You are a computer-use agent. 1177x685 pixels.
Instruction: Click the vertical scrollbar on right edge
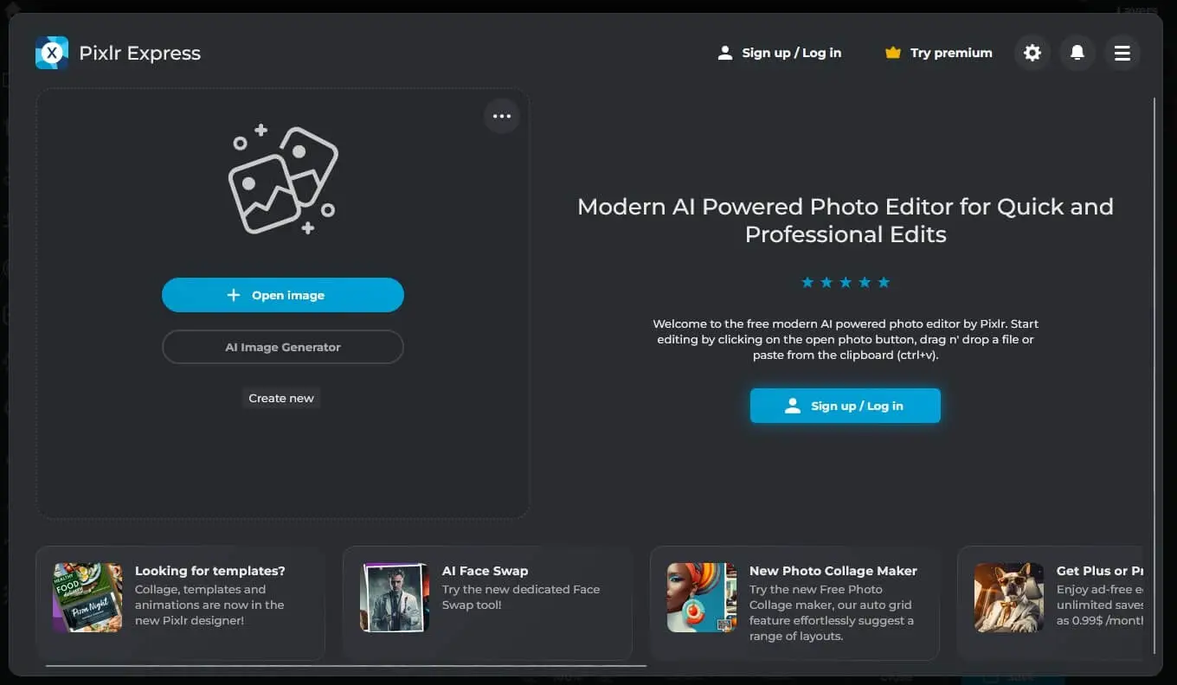pyautogui.click(x=1154, y=376)
